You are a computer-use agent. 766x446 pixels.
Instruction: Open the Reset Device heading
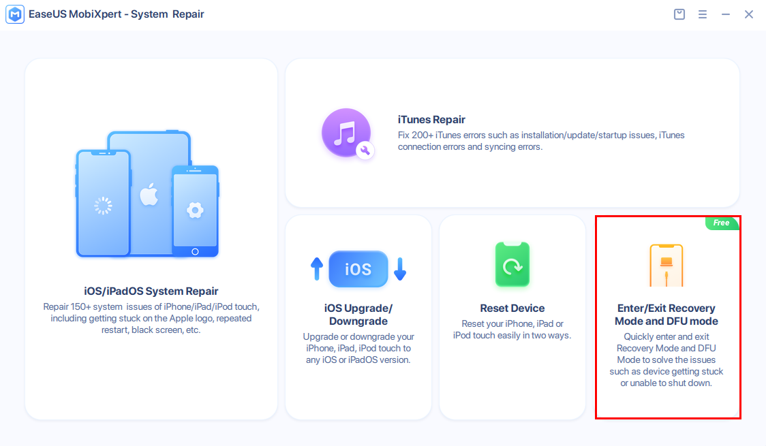[x=512, y=308]
